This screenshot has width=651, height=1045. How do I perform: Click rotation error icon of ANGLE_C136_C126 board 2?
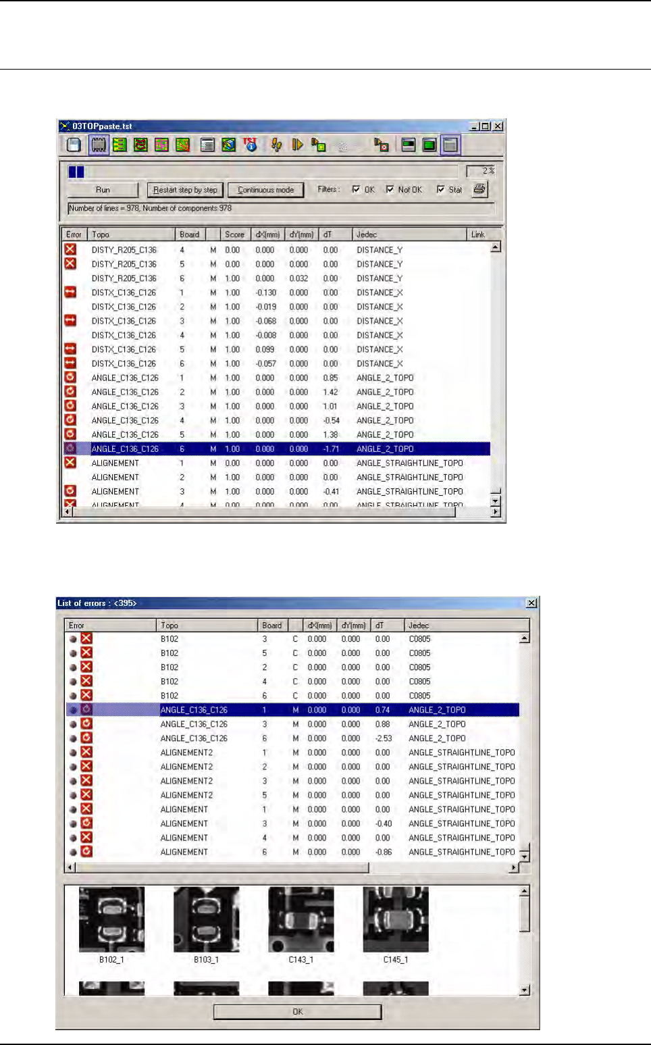(70, 391)
